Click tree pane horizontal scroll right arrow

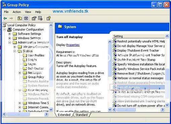(46, 114)
